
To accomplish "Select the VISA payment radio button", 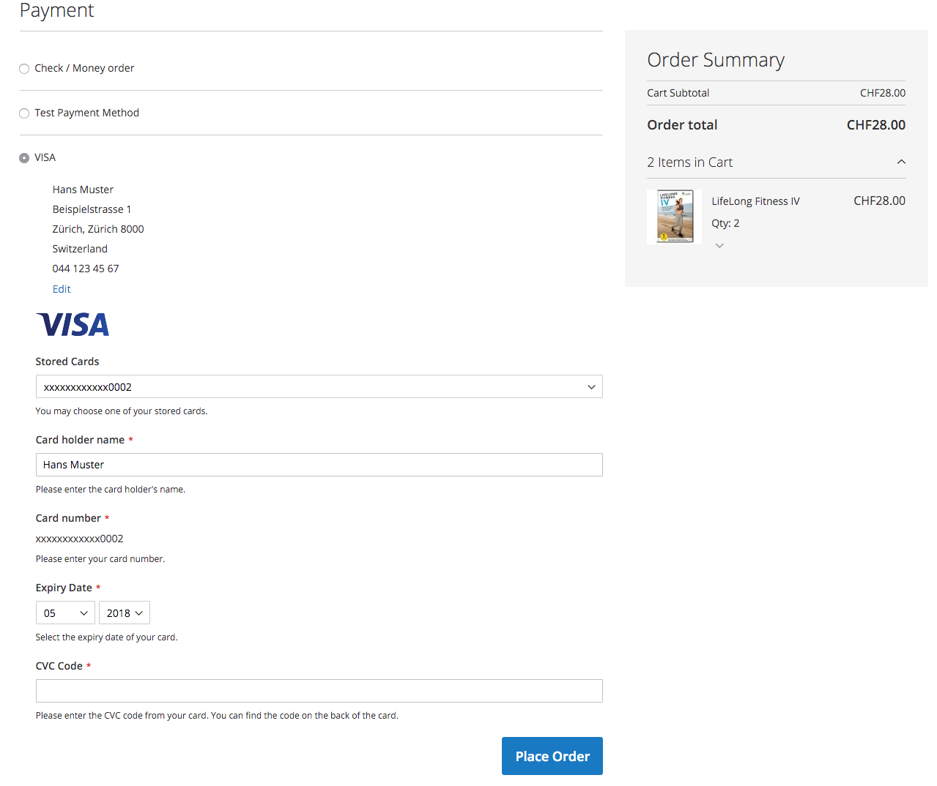I will click(x=24, y=158).
